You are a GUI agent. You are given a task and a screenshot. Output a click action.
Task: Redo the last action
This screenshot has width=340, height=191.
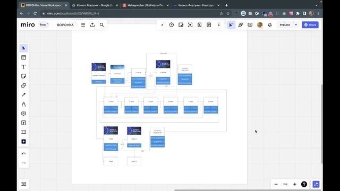point(23,163)
